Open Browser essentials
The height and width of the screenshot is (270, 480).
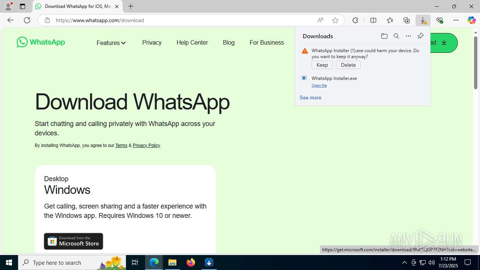pos(439,20)
